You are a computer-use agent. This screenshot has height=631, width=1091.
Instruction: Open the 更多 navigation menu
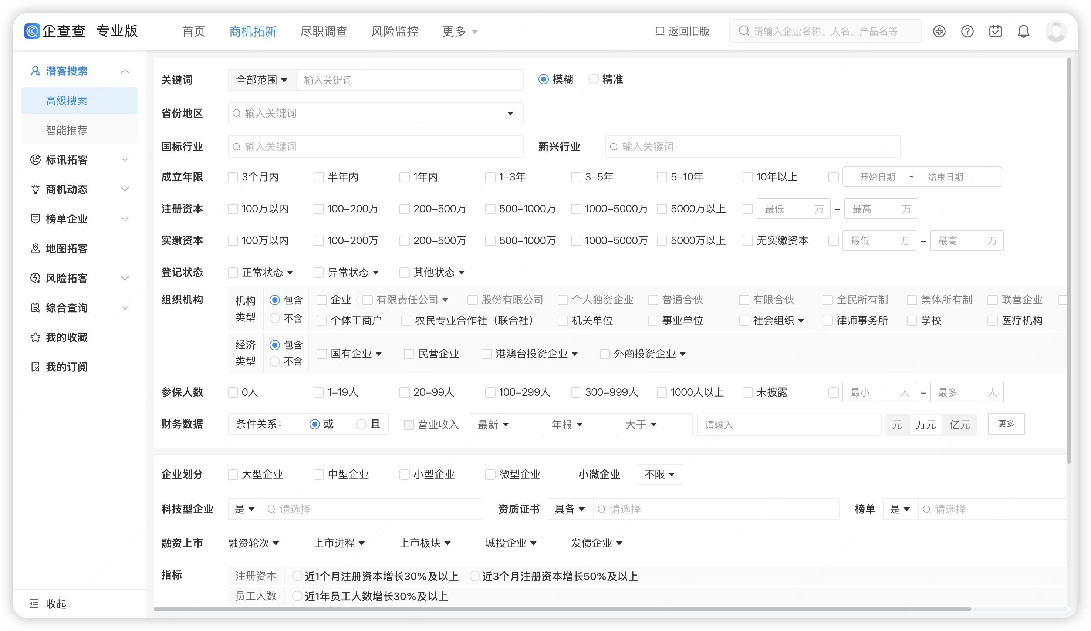click(x=460, y=31)
